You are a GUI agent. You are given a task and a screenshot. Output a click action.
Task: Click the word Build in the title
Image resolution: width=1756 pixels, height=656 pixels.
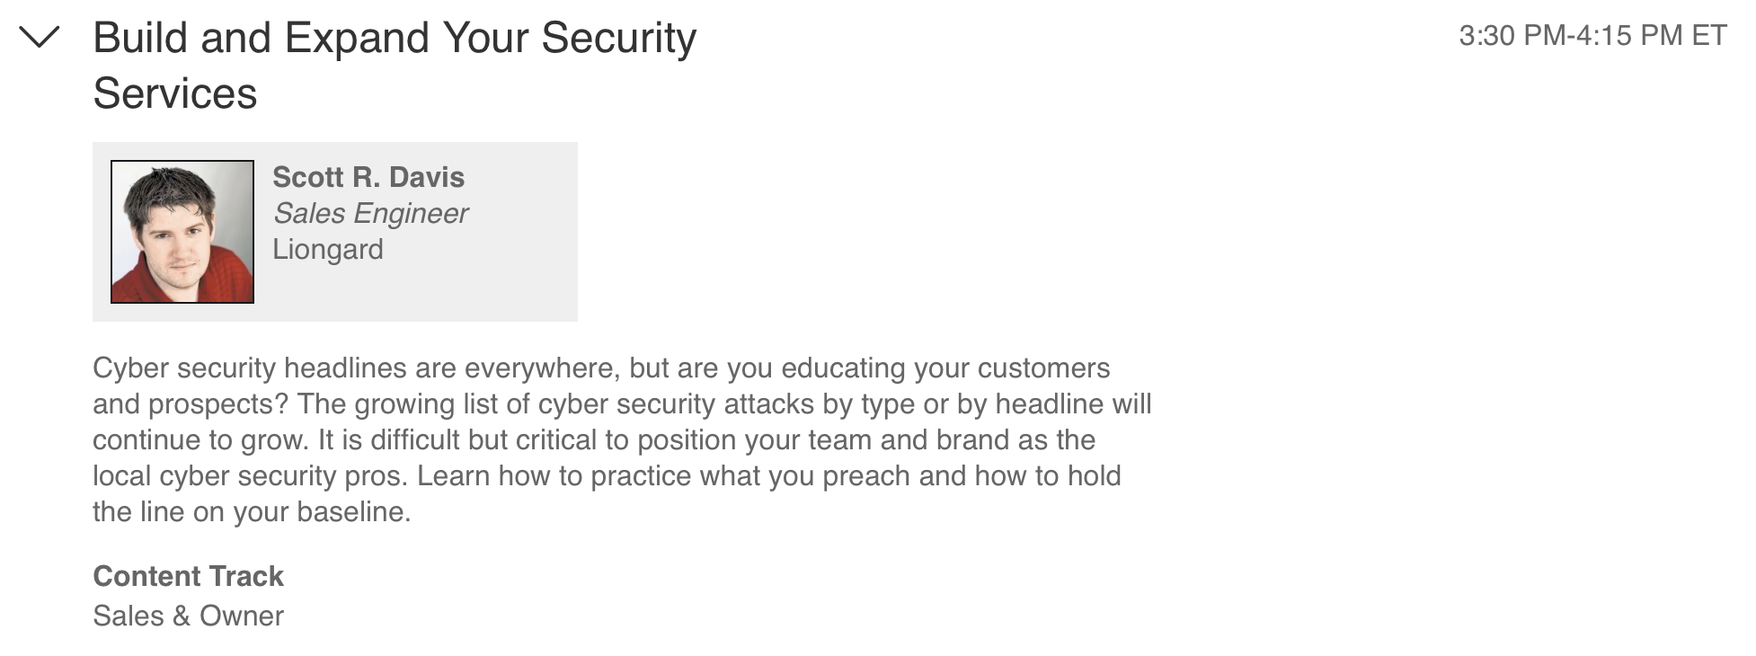pos(141,38)
